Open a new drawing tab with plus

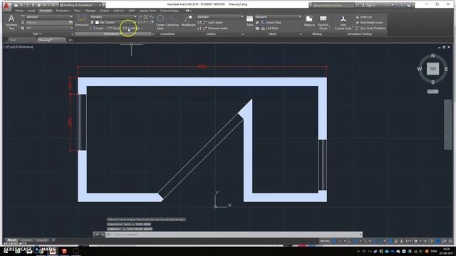pos(70,40)
